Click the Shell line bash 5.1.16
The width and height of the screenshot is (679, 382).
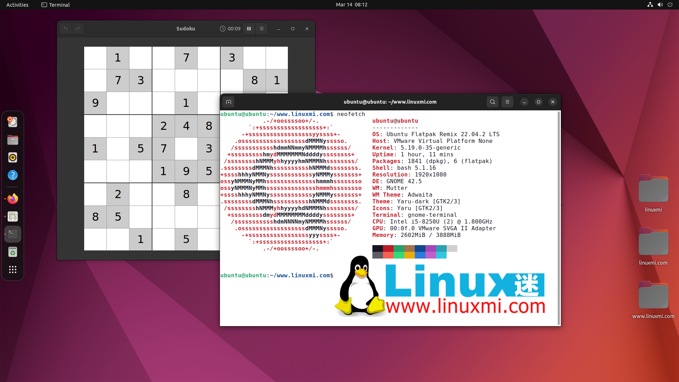404,168
